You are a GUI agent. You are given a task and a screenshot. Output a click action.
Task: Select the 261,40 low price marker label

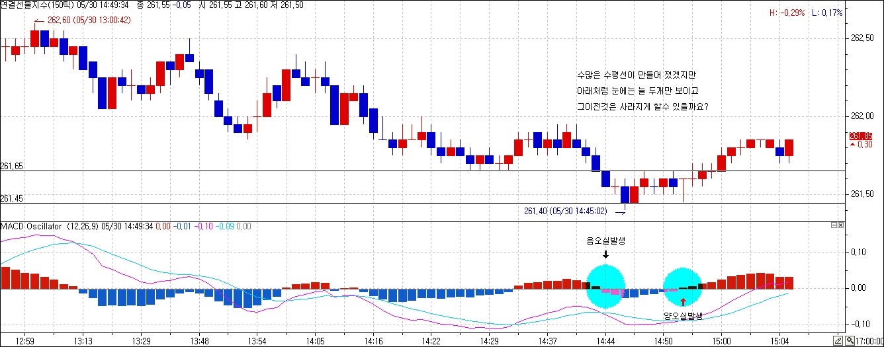pyautogui.click(x=565, y=211)
